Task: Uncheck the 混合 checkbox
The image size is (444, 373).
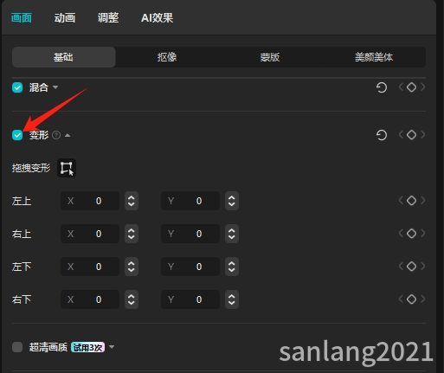Action: coord(17,87)
